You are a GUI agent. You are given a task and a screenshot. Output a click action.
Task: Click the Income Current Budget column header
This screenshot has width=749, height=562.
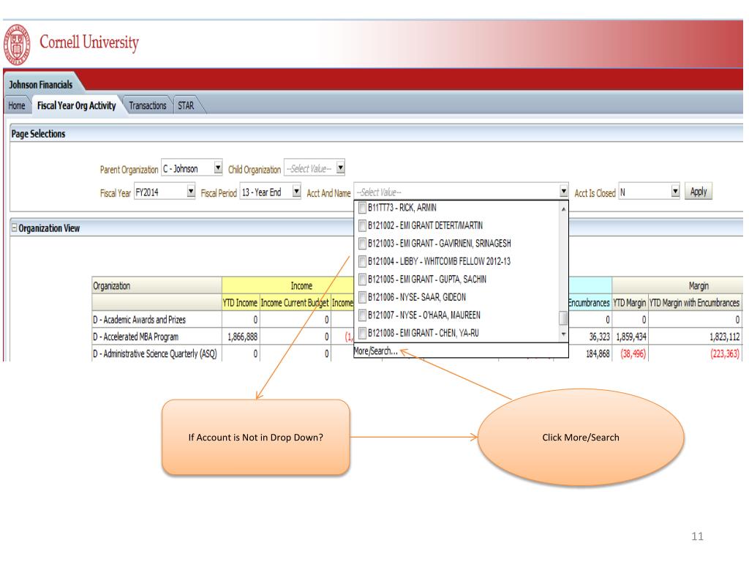[x=295, y=302]
